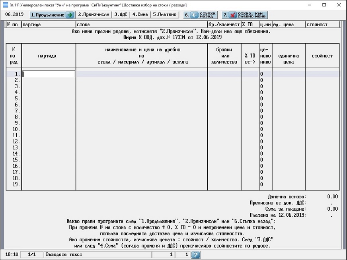
Task: Select the quantity cell in row 1
Action: (x=224, y=74)
